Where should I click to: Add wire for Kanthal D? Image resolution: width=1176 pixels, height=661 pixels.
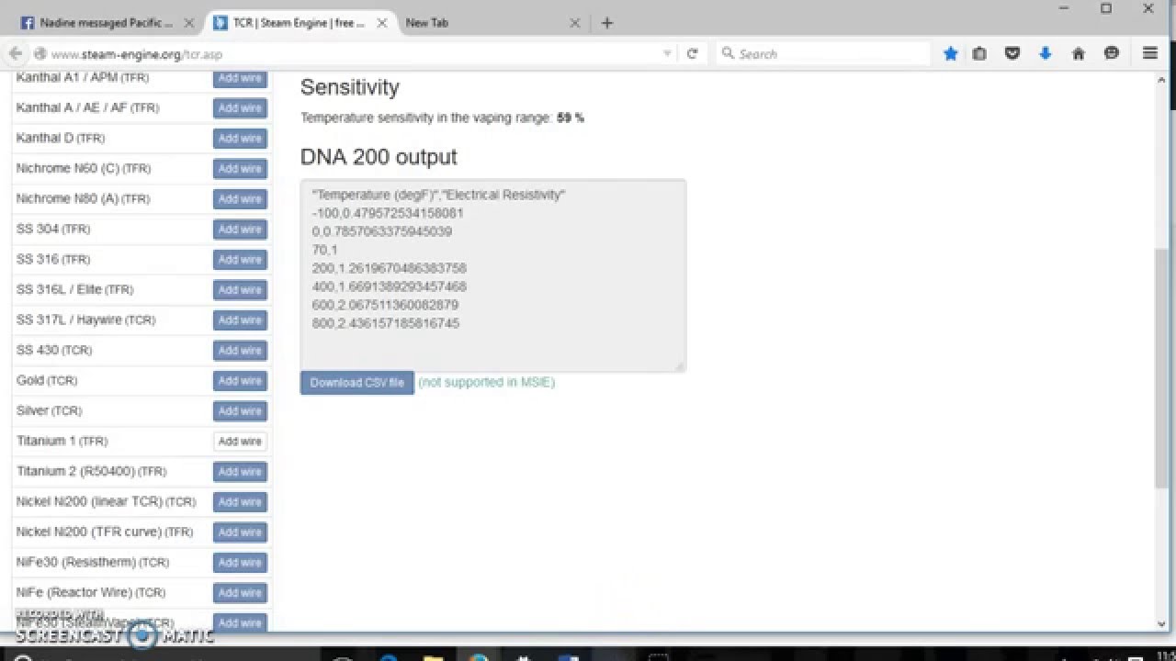point(240,139)
